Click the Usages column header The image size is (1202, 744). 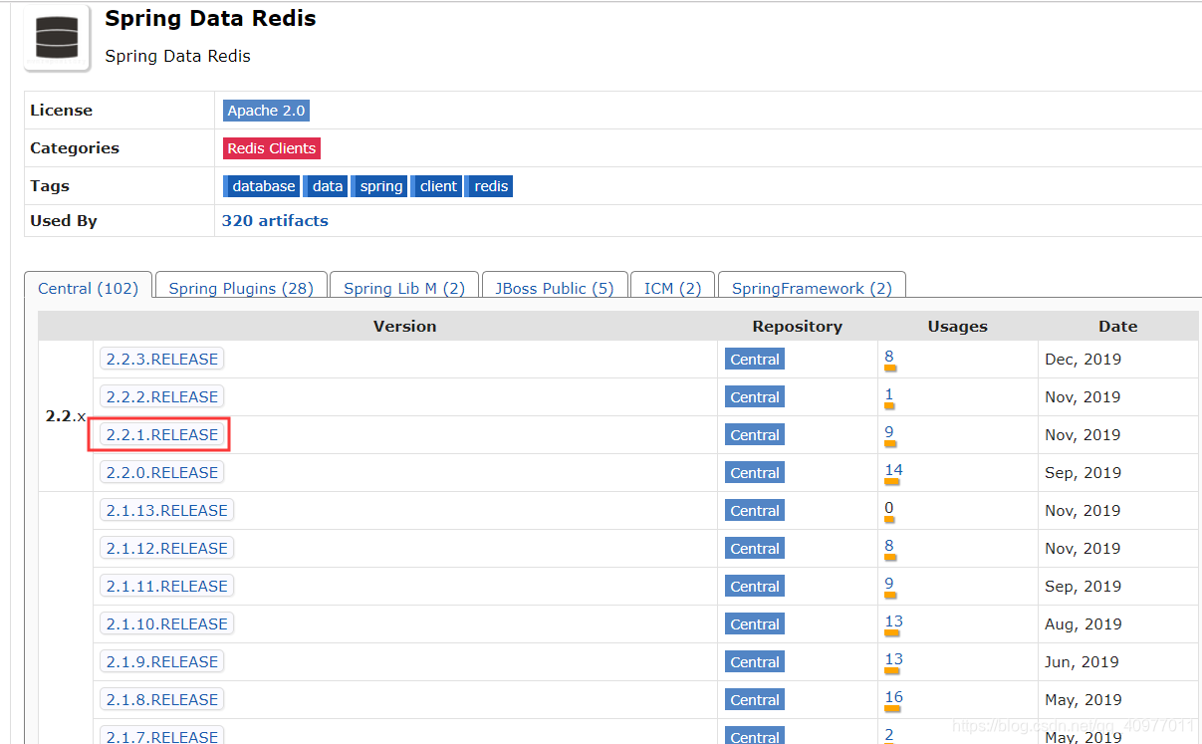pos(957,326)
